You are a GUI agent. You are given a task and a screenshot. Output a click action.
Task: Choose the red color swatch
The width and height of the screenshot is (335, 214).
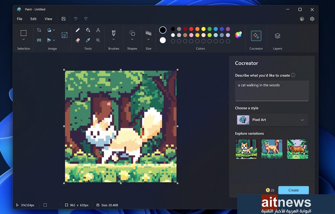191,29
